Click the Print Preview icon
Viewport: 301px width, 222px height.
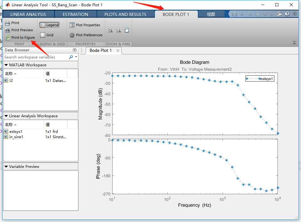click(7, 30)
